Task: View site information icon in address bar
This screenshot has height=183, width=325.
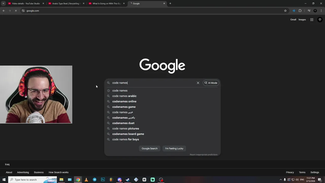Action: [23, 11]
